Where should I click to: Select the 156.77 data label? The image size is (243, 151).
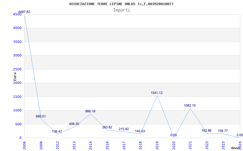point(223,131)
